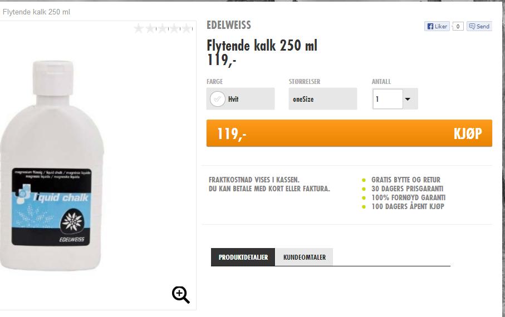Click the orange Kjøp buy button
505x317 pixels.
point(349,133)
